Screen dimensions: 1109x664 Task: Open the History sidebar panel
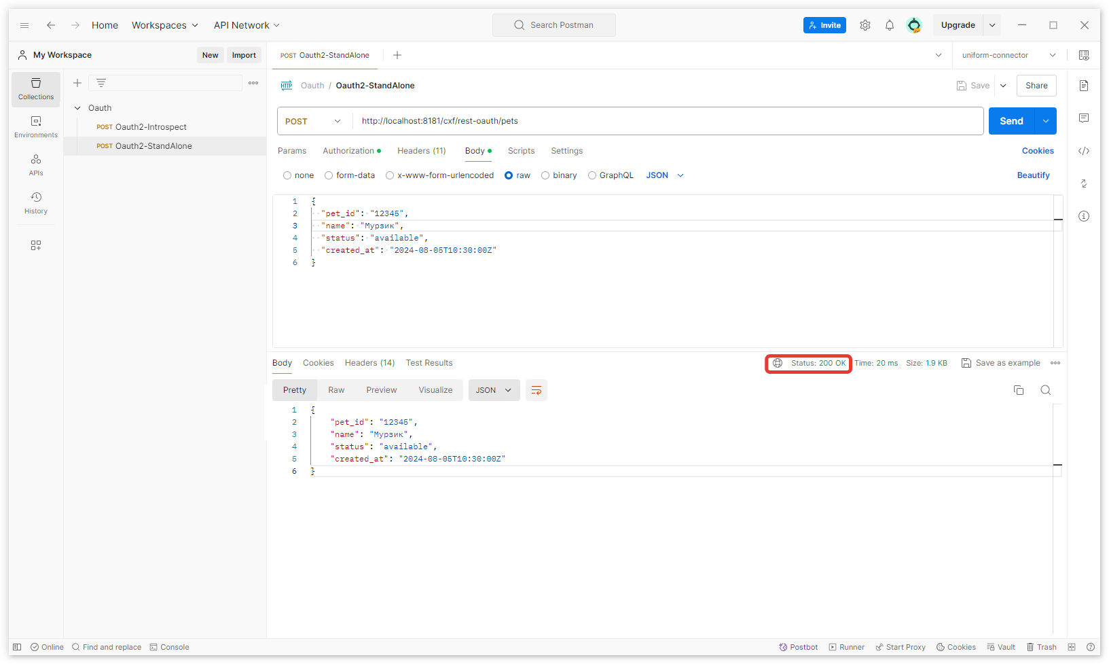36,203
